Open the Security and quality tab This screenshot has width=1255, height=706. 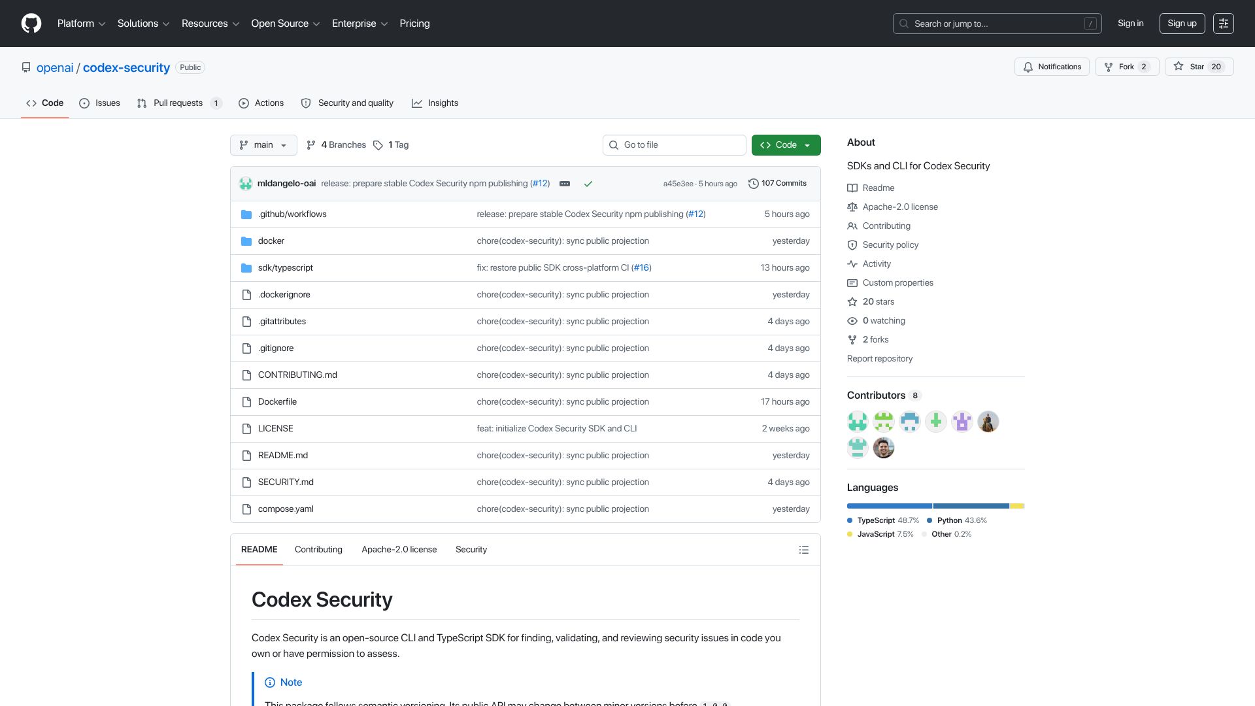tap(347, 103)
